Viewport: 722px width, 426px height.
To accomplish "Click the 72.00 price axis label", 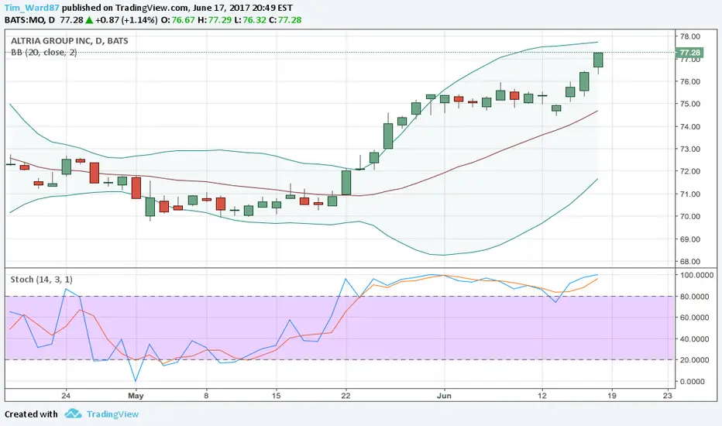I will 689,171.
